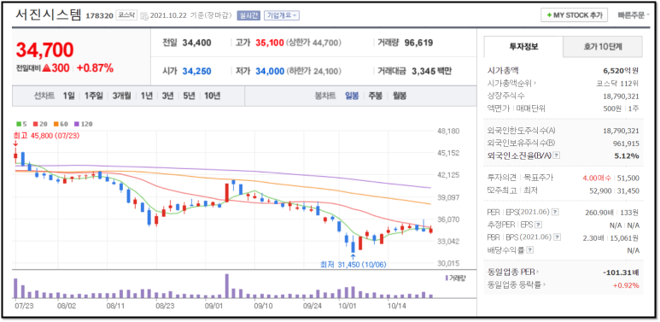Click the red up-triangle next to 300
The width and height of the screenshot is (660, 322).
[x=47, y=68]
